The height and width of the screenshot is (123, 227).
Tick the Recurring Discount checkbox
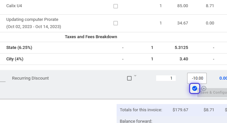tap(129, 78)
